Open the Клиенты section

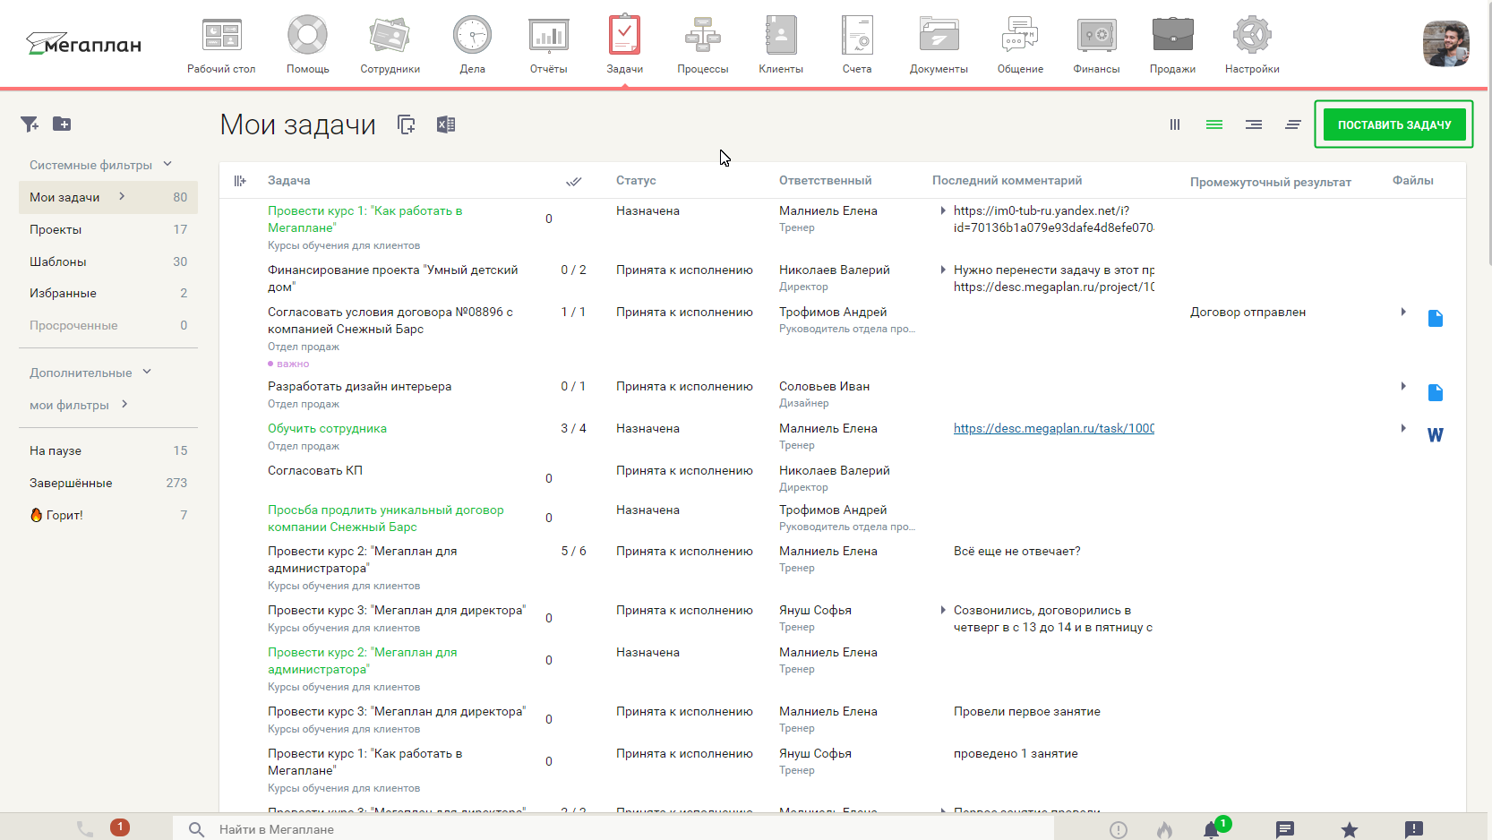coord(781,46)
